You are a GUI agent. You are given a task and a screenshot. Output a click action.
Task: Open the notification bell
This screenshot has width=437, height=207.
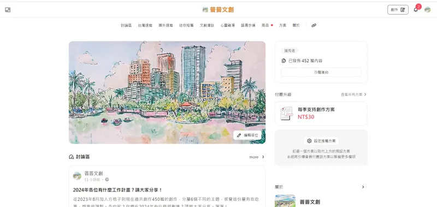416,10
